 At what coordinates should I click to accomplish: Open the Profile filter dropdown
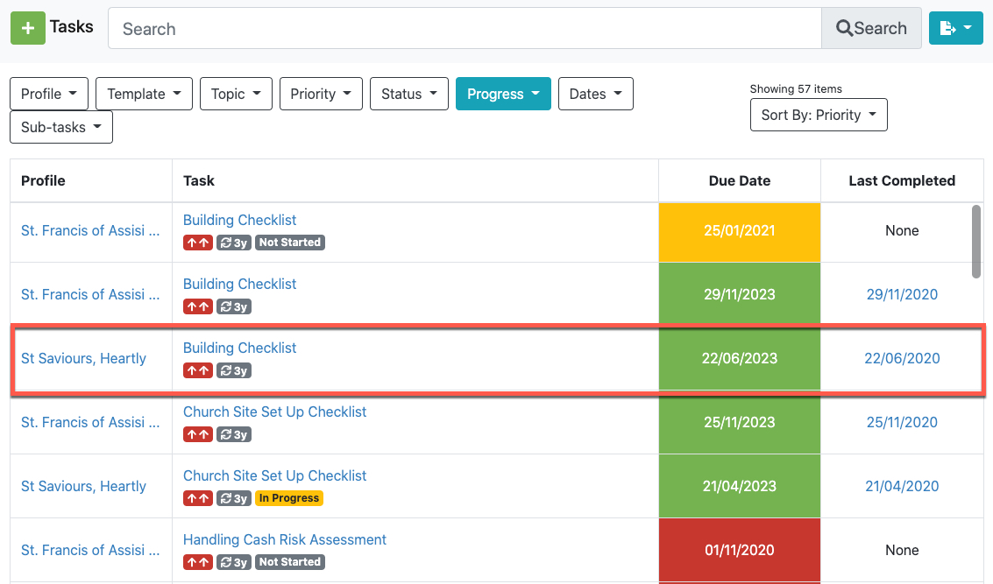(x=48, y=94)
